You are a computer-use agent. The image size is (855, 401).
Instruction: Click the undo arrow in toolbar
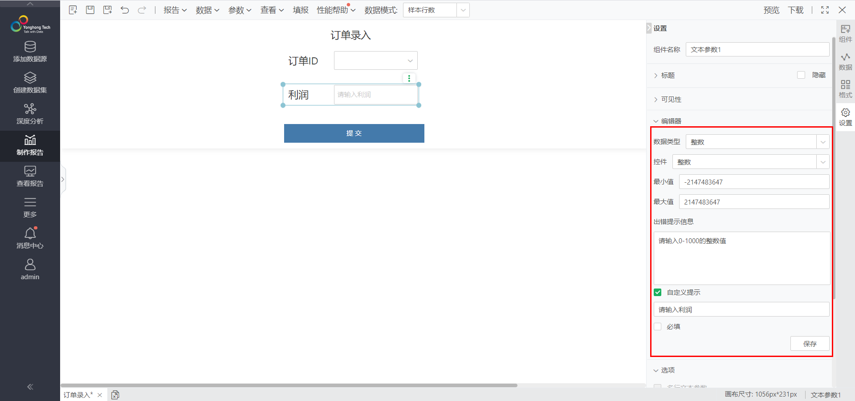tap(125, 10)
